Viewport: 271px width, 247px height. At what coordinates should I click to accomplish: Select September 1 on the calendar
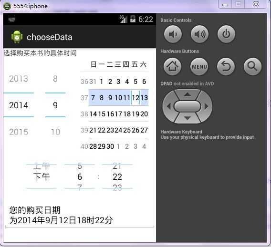coord(102,82)
